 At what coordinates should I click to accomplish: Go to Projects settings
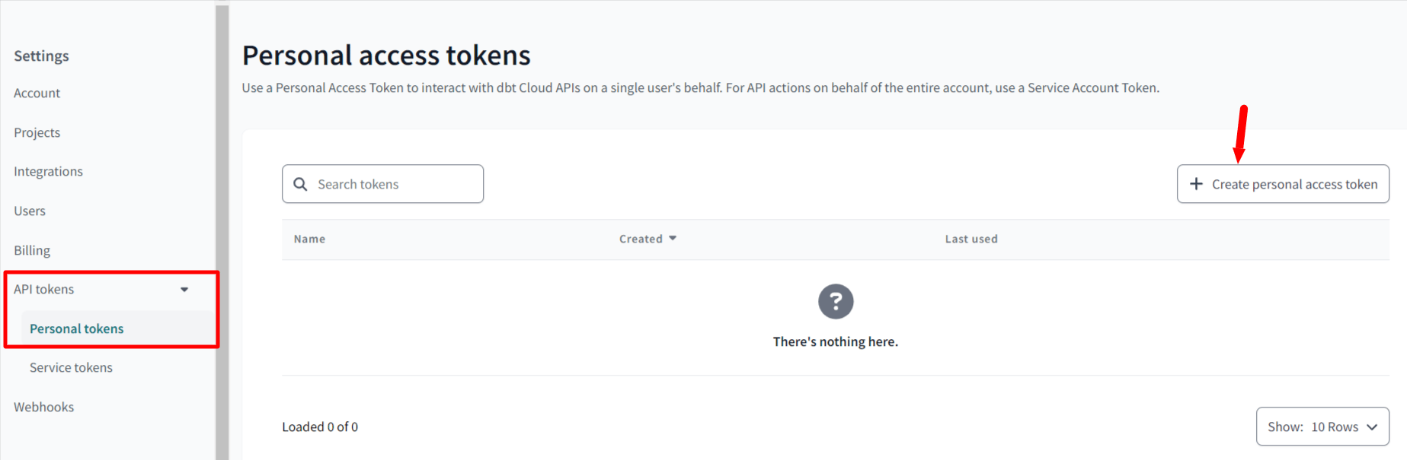click(x=37, y=132)
